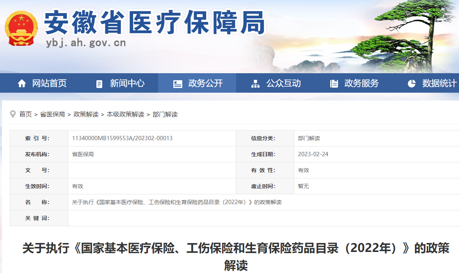Click the 关键词 label cell
This screenshot has width=459, height=273.
click(x=39, y=218)
